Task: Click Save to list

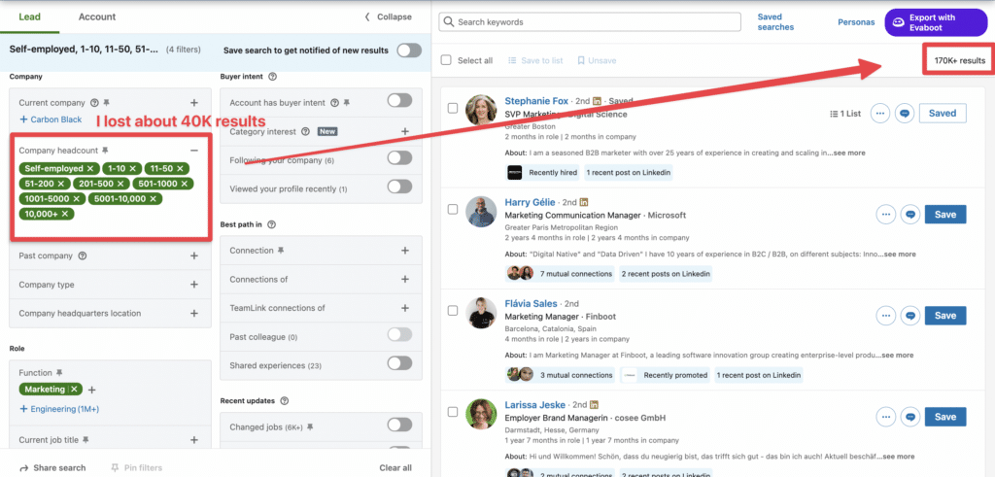Action: 535,60
